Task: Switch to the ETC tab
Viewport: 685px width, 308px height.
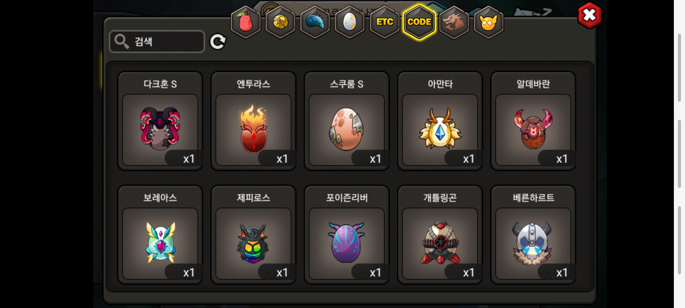Action: click(384, 22)
